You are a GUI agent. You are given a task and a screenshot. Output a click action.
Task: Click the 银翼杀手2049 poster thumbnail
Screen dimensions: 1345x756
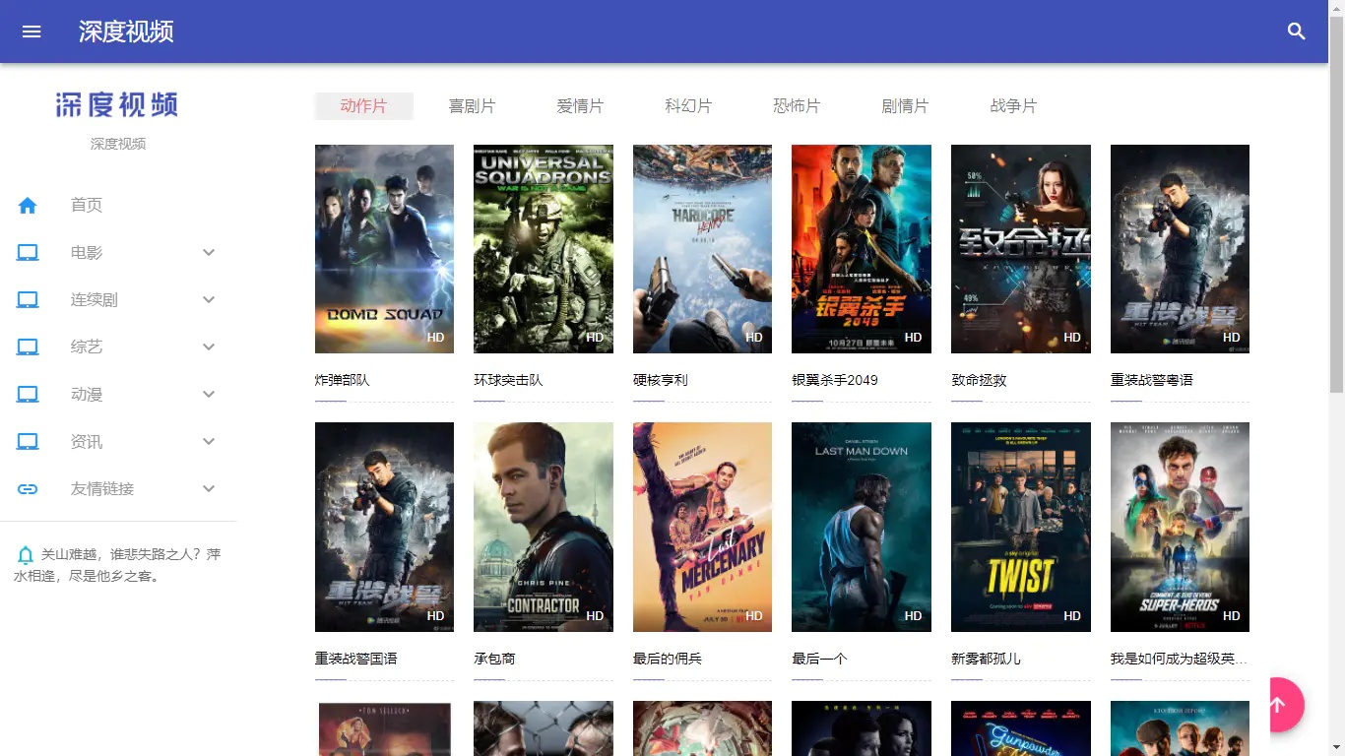(862, 249)
